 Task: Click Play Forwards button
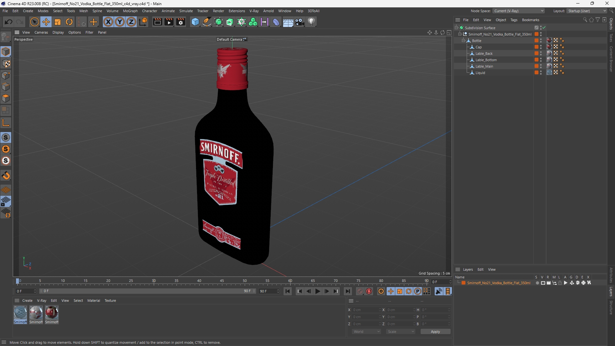[317, 291]
